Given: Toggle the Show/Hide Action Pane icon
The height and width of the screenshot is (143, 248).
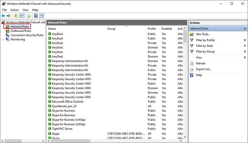Looking at the screenshot, I should click(x=42, y=16).
